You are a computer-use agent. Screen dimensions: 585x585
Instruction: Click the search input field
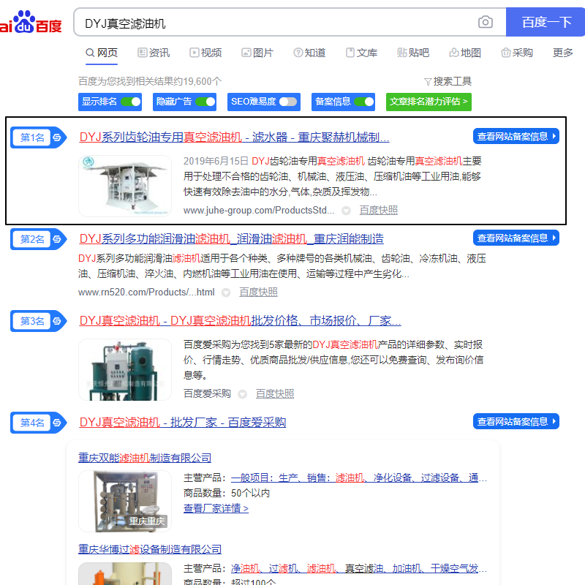276,23
